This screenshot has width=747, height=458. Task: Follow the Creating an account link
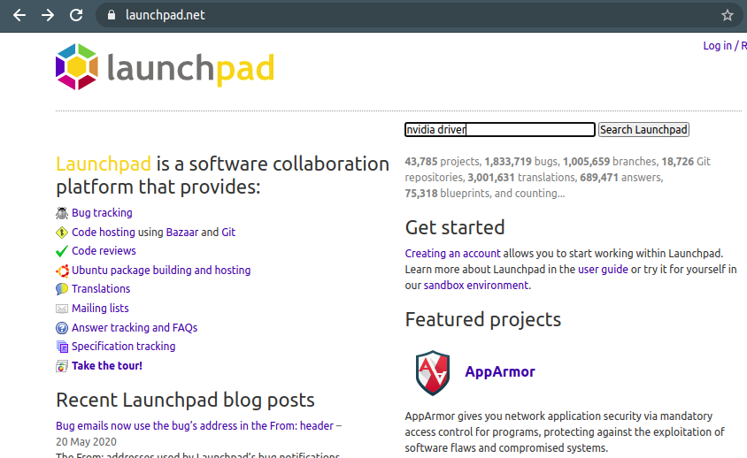(452, 253)
